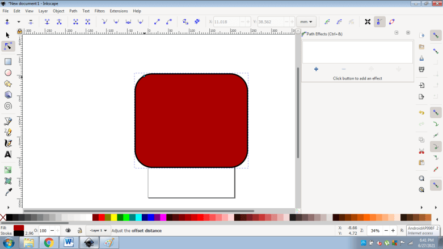The image size is (443, 249).
Task: Pick the Circle/Ellipse tool
Action: 8,73
